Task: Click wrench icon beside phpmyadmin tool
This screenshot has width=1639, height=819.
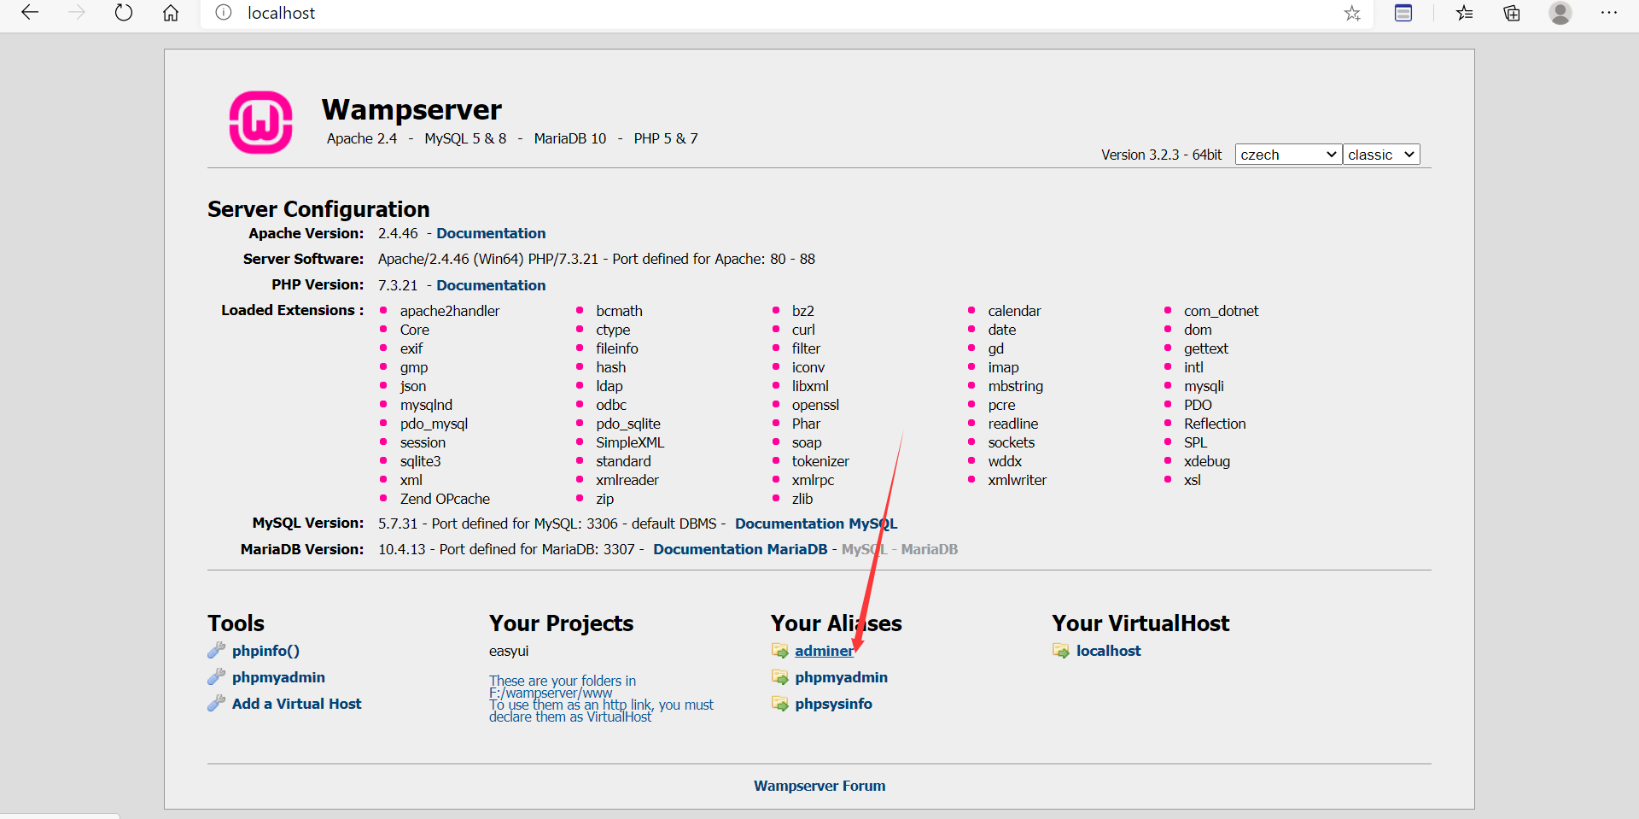Action: (216, 677)
